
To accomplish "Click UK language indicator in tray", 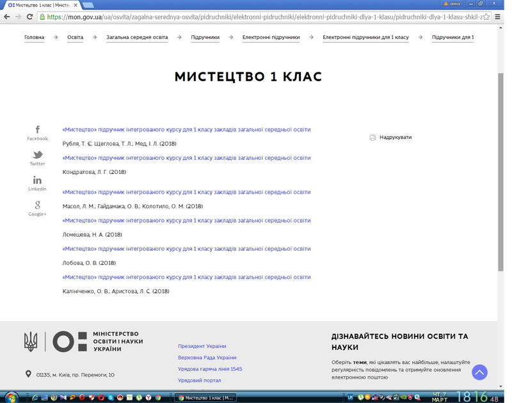I will pos(350,397).
